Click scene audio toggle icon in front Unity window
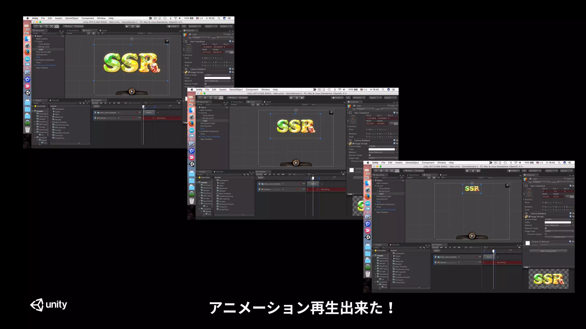Viewport: 586px width, 329px height. tap(439, 178)
